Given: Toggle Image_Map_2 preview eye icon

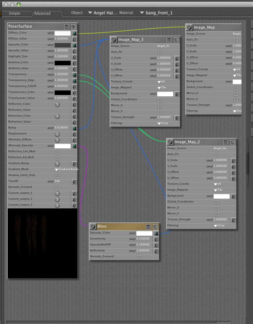Looking at the screenshot, I should (232, 142).
